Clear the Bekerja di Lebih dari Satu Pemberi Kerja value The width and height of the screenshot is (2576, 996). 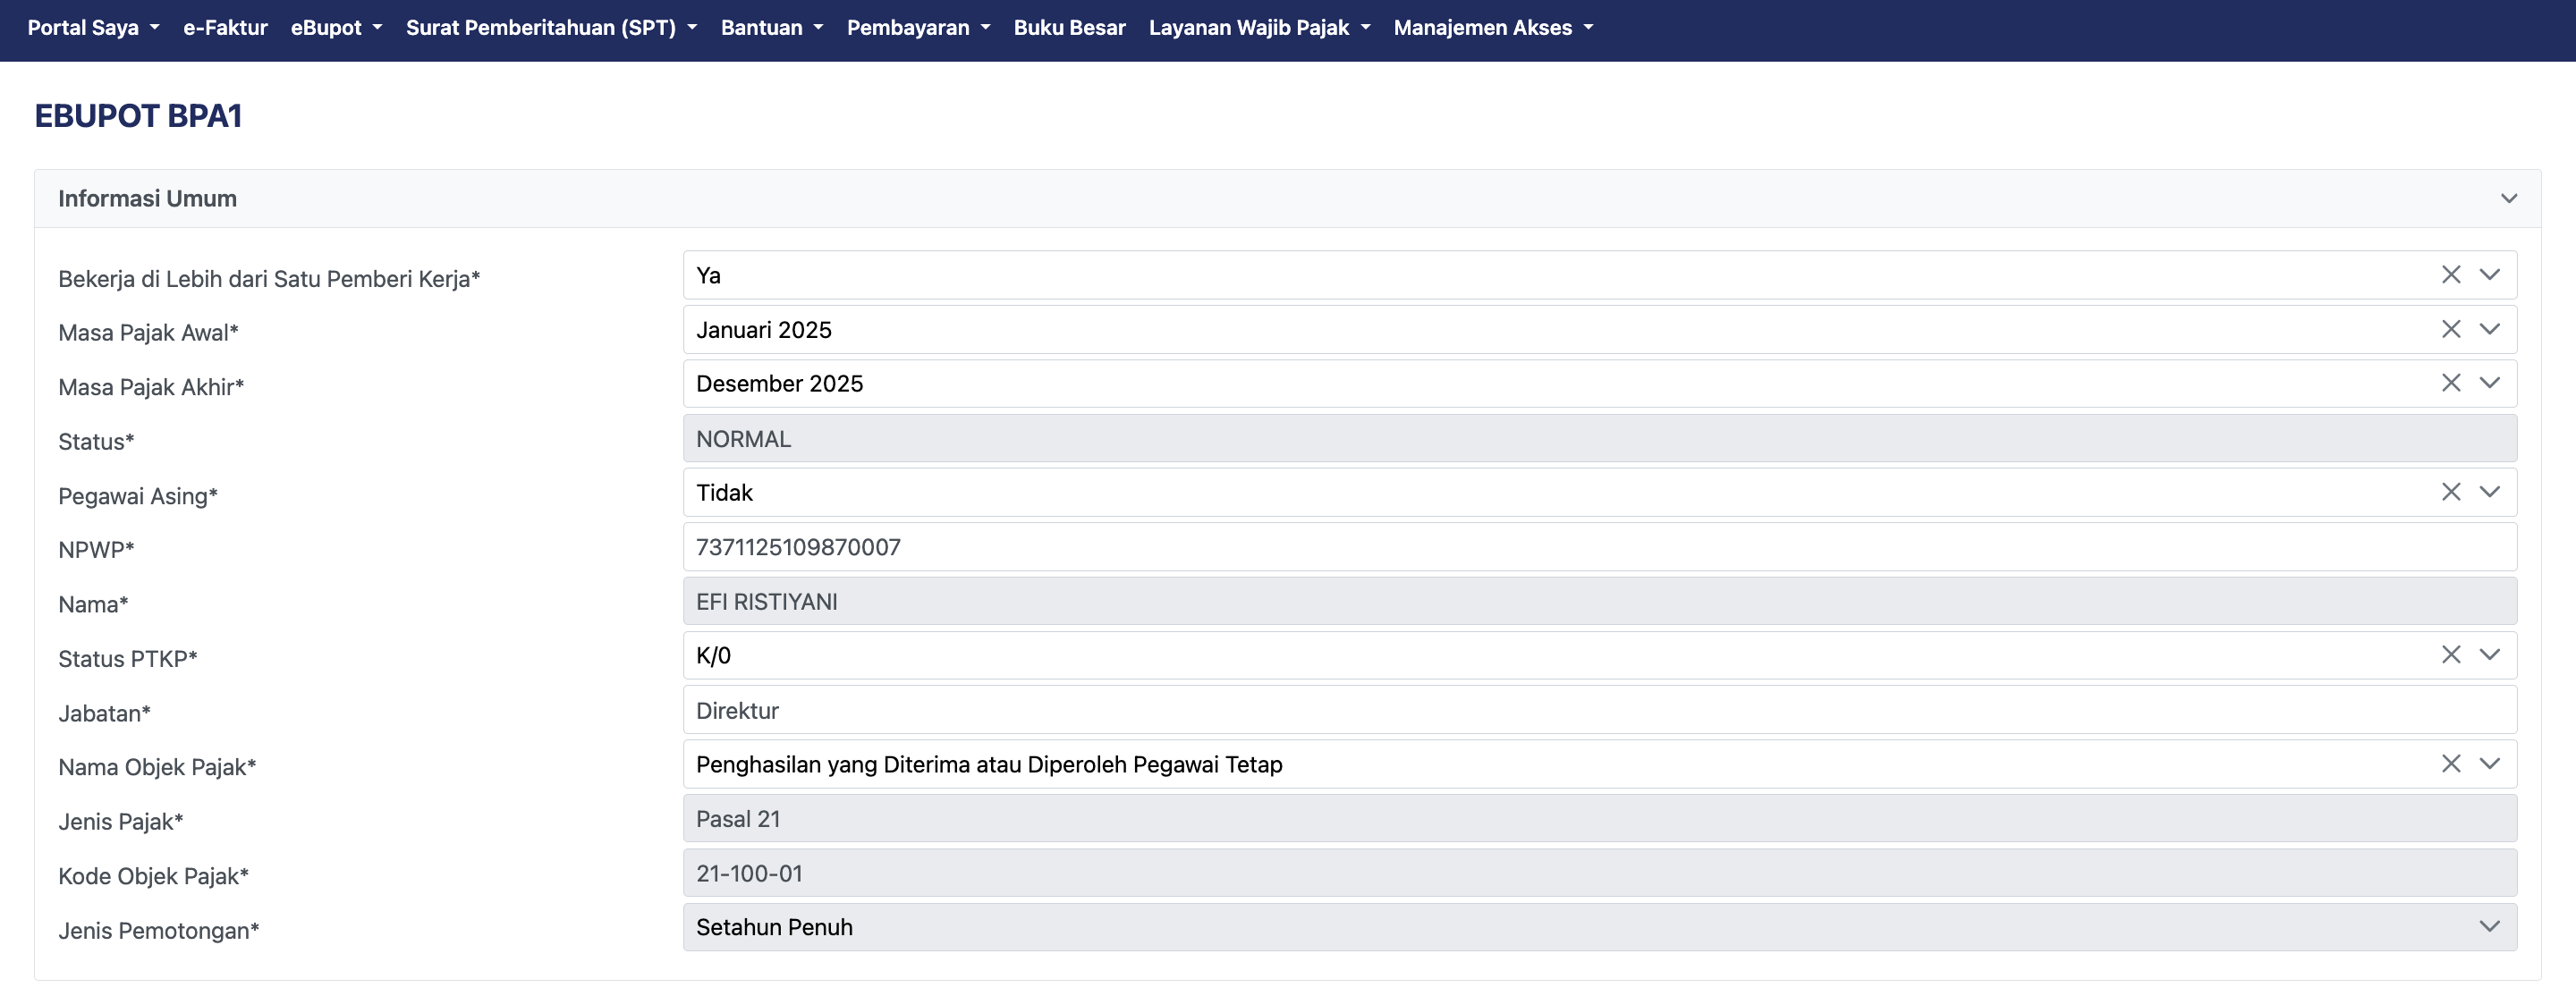[x=2450, y=275]
